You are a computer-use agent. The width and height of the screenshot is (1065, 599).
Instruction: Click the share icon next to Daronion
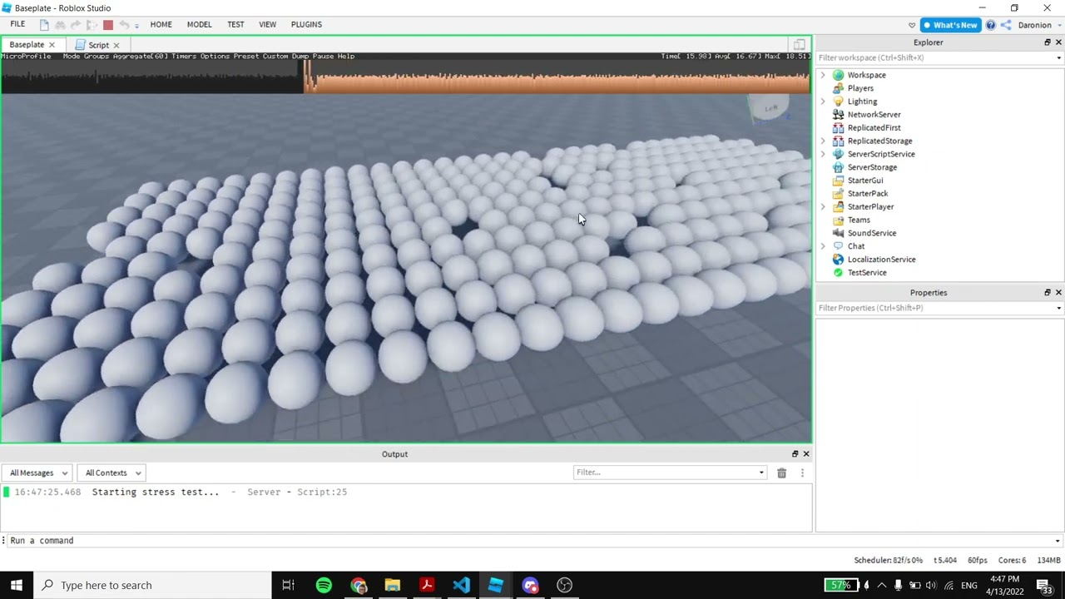1006,25
